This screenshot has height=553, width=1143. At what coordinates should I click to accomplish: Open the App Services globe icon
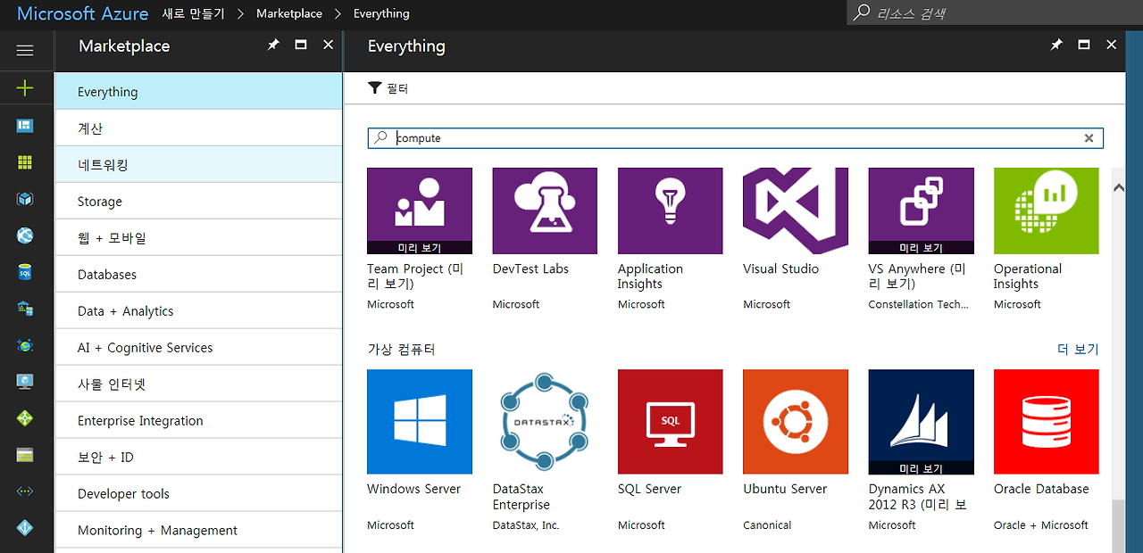click(25, 235)
